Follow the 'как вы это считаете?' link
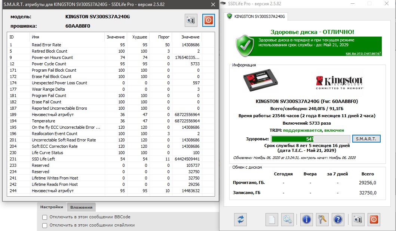396x231 pixels. coord(363,53)
